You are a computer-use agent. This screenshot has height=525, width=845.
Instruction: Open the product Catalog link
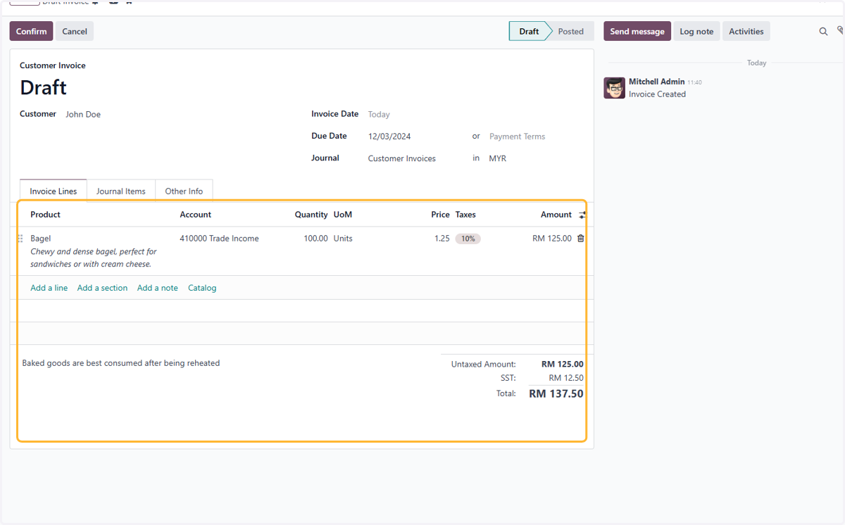coord(202,288)
